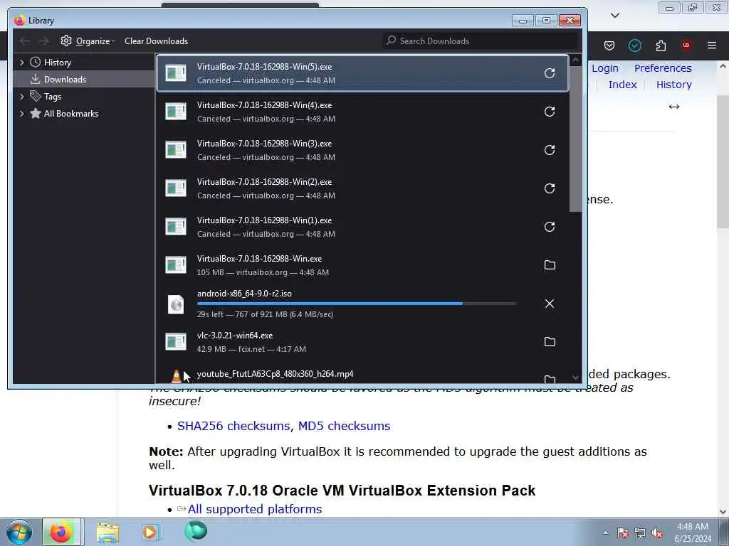
Task: Click the Action Center flag tray icon
Action: click(x=623, y=533)
